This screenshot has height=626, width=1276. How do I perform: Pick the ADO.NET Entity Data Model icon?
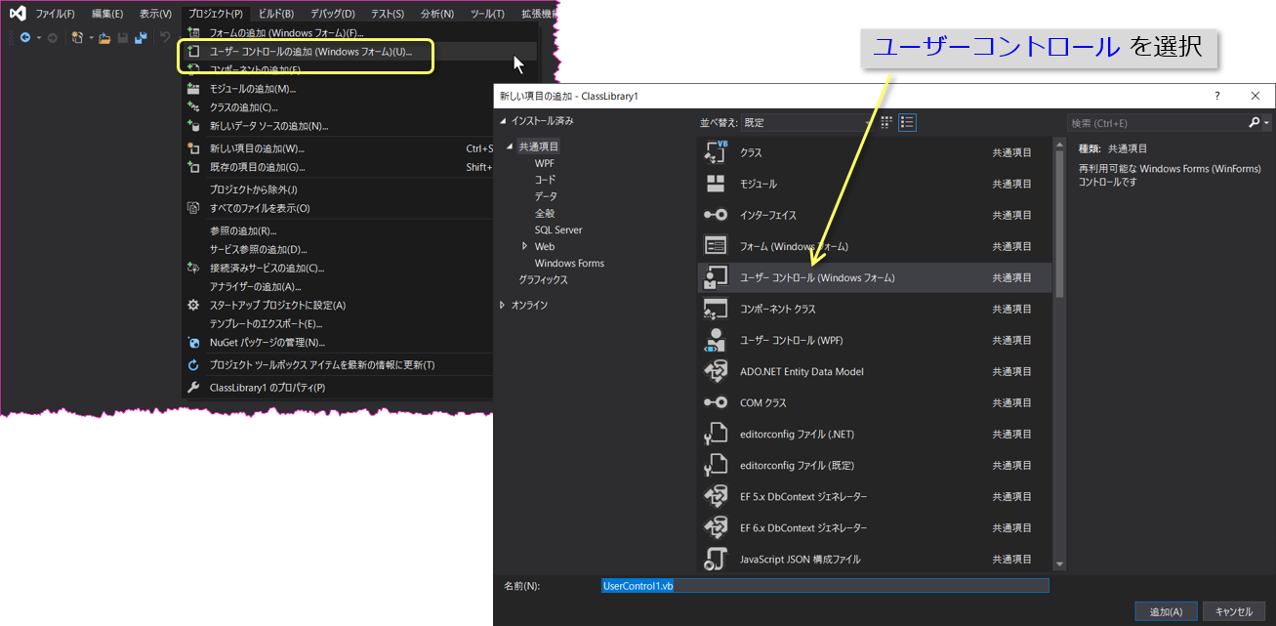tap(716, 371)
